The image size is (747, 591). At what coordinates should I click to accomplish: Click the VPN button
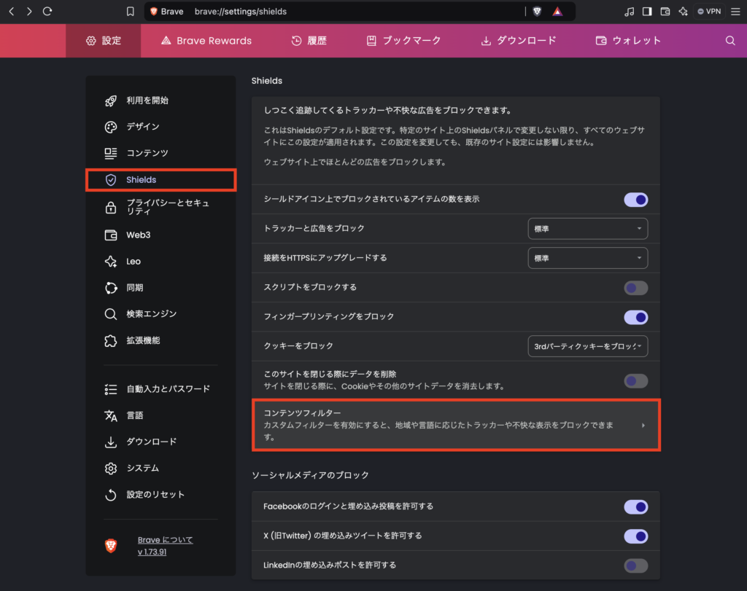tap(709, 12)
